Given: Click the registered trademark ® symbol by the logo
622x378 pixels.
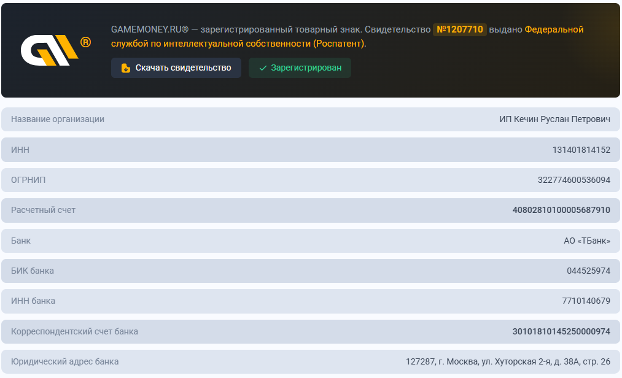Looking at the screenshot, I should (x=86, y=42).
